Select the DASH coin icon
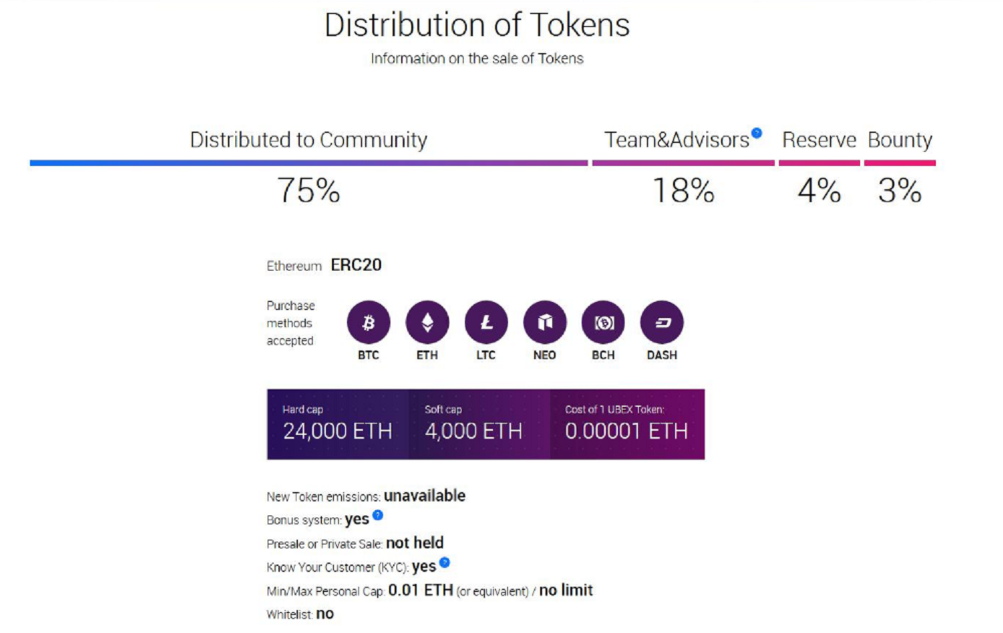The height and width of the screenshot is (633, 1003). coord(662,323)
